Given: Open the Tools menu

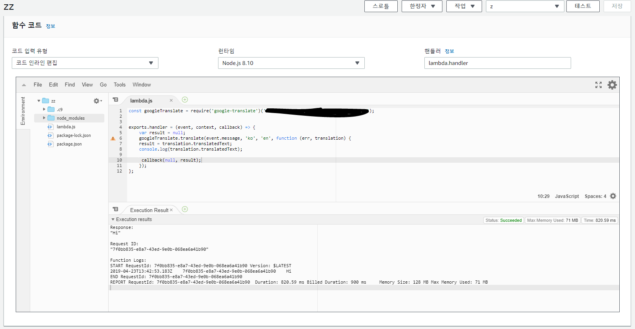Looking at the screenshot, I should [x=120, y=84].
